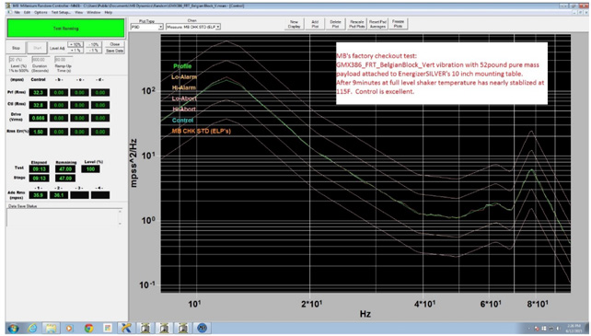Click the Hi-Abort legend label

[184, 109]
